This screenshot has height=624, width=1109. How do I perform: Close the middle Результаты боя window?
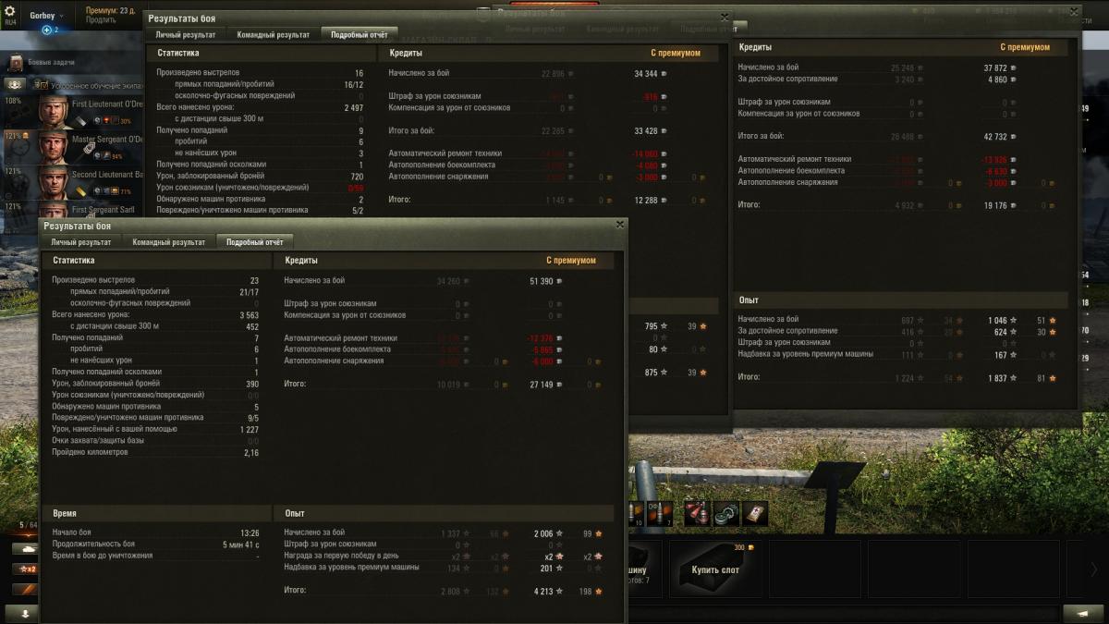pos(724,17)
